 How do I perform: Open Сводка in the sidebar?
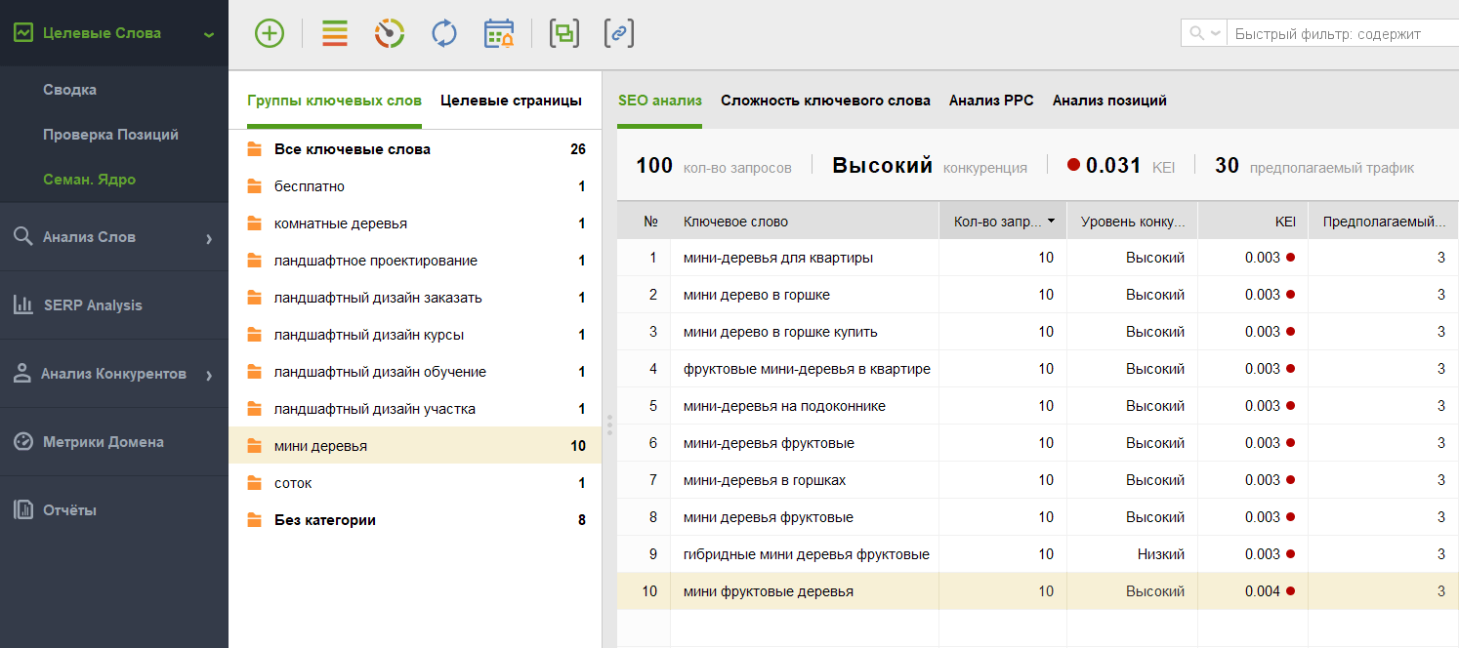pos(69,90)
